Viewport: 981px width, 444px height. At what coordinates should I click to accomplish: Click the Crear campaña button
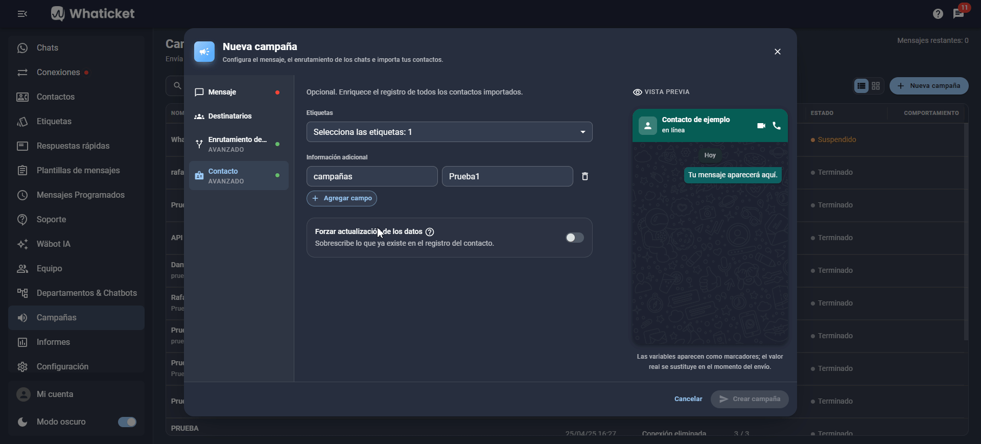750,399
